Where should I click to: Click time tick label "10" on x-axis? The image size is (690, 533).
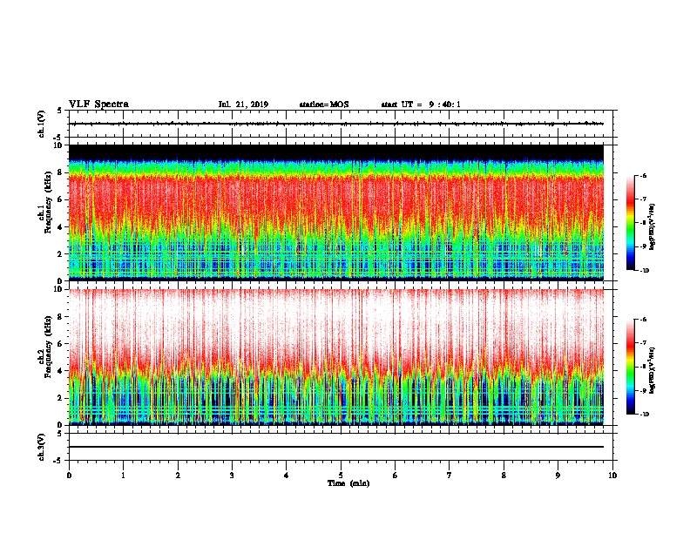pos(612,476)
